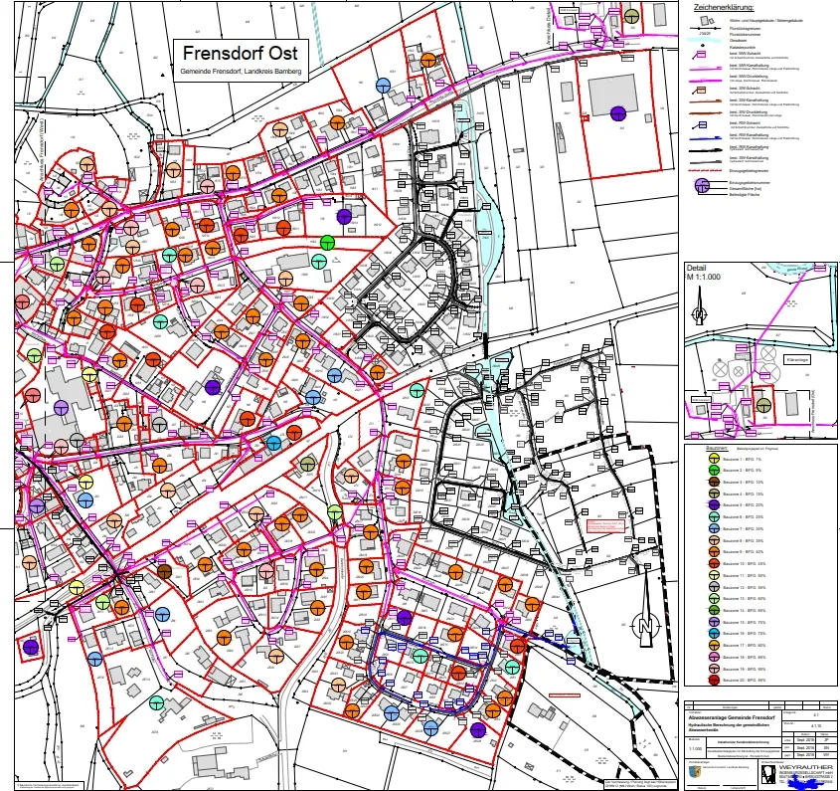Click the violet Bauzone 15 legend symbol
This screenshot has width=840, height=791.
(714, 622)
